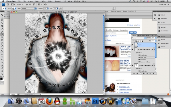Open the options bar Opacity dropdown arrow

pyautogui.click(x=48, y=8)
